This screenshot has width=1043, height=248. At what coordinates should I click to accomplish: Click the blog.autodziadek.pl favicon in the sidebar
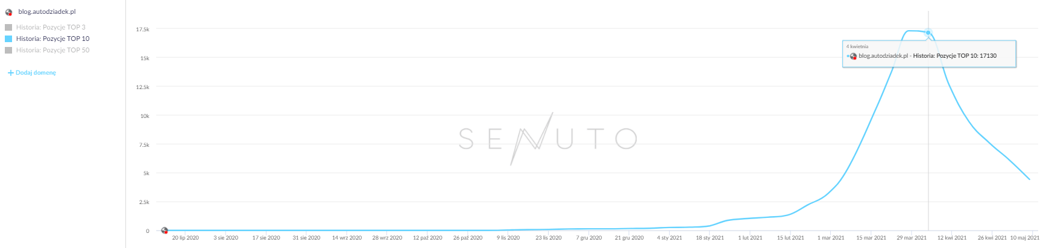tap(8, 12)
